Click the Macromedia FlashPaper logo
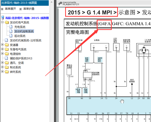151x122 pixels. click(69, 3)
